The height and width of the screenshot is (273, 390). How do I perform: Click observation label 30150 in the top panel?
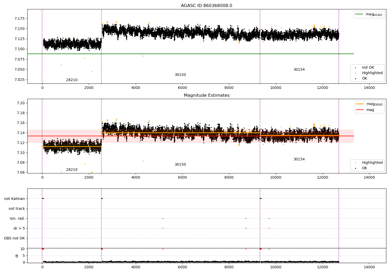tap(180, 75)
